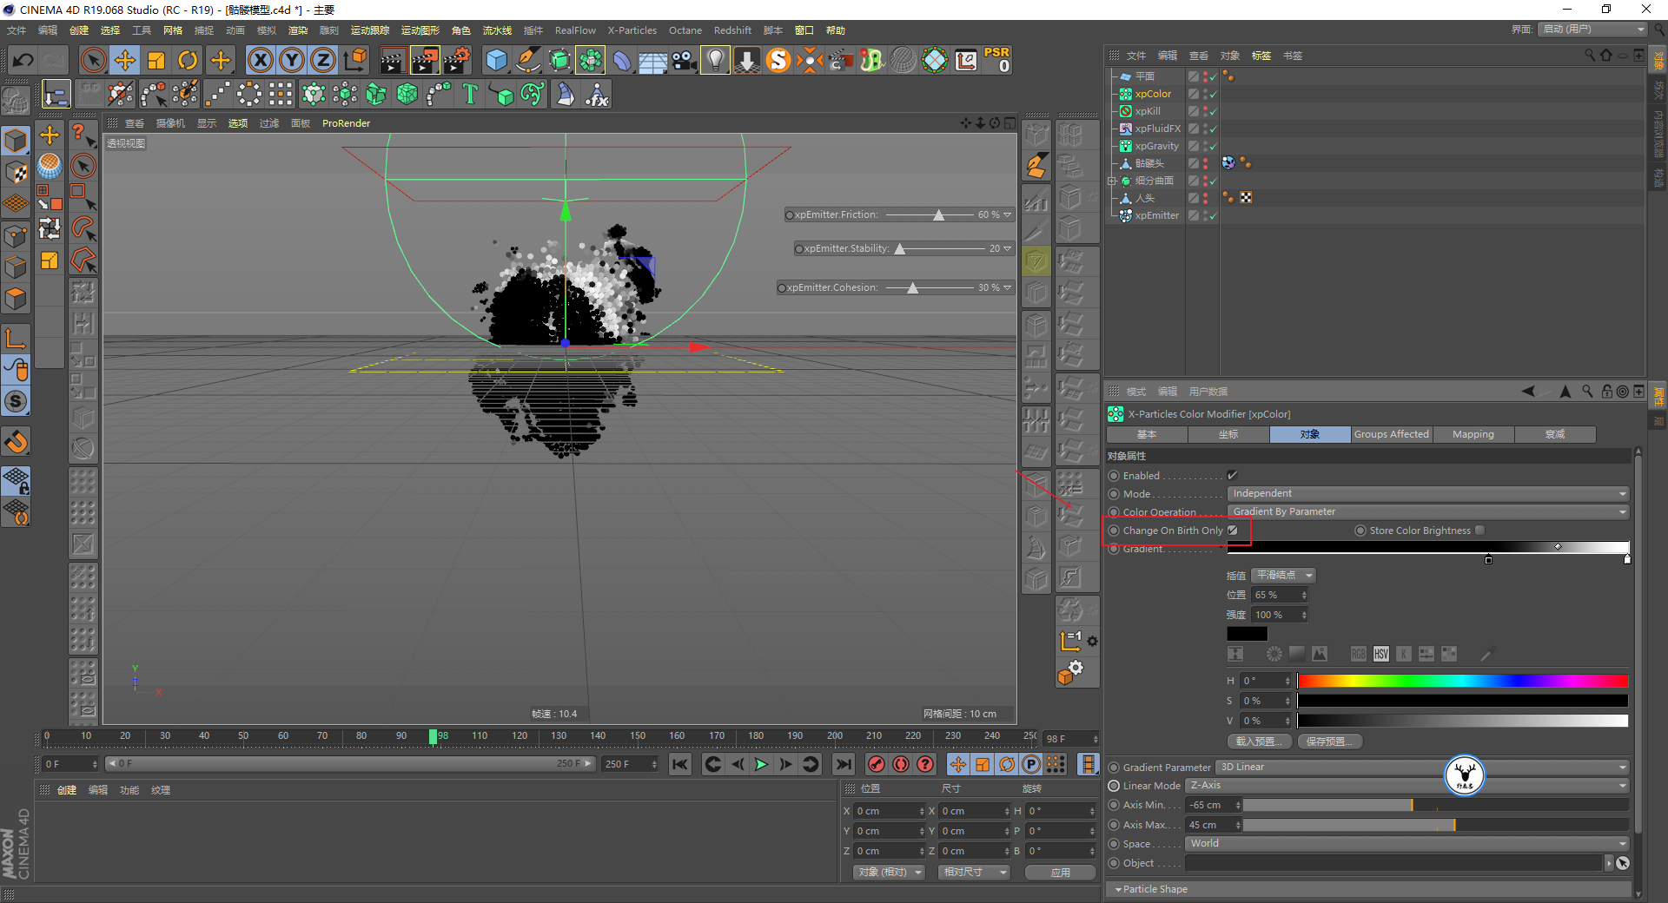The width and height of the screenshot is (1668, 903).
Task: Click the Light bulb icon
Action: 715,60
